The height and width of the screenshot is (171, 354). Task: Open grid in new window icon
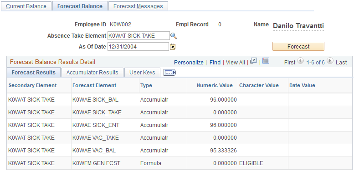click(x=253, y=61)
